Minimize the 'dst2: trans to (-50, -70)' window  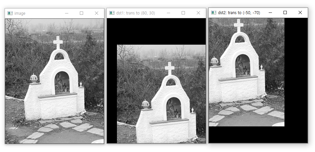click(x=270, y=13)
